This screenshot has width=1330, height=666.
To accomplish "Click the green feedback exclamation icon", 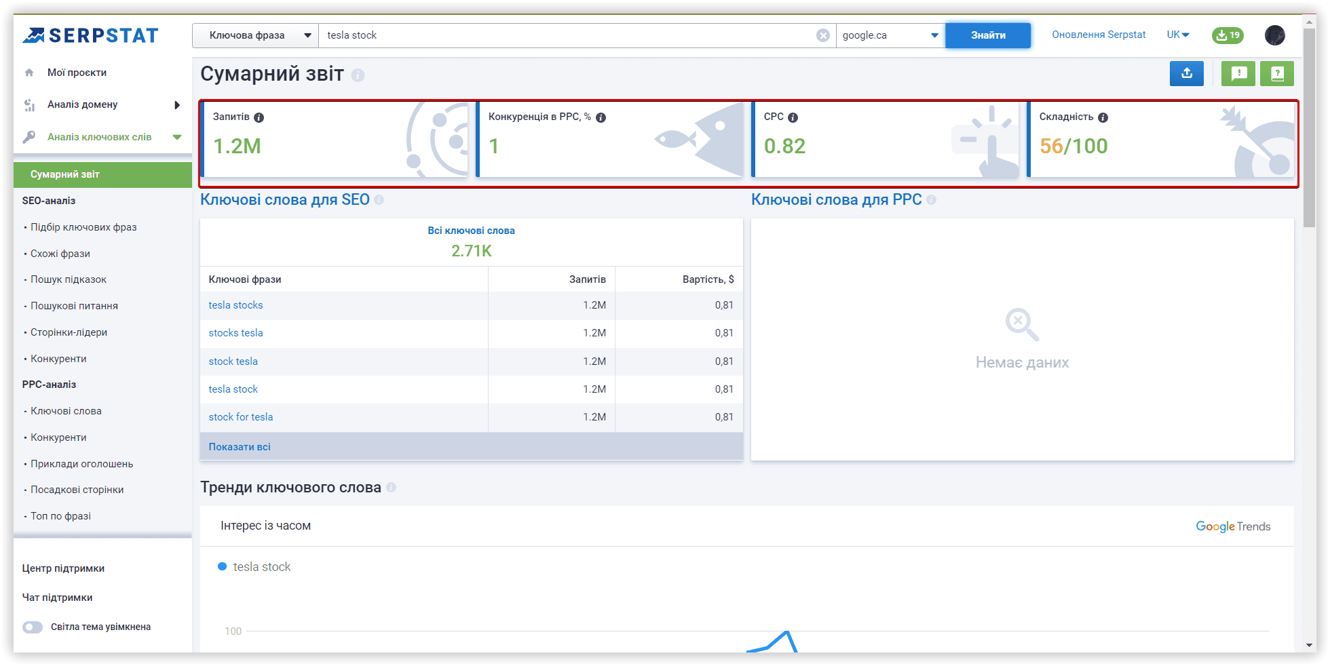I will click(x=1238, y=73).
